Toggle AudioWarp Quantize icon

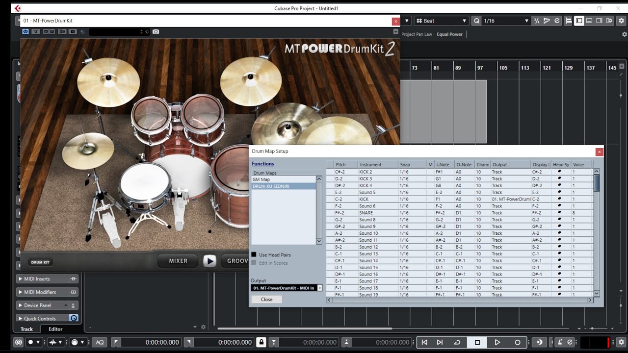tap(547, 21)
